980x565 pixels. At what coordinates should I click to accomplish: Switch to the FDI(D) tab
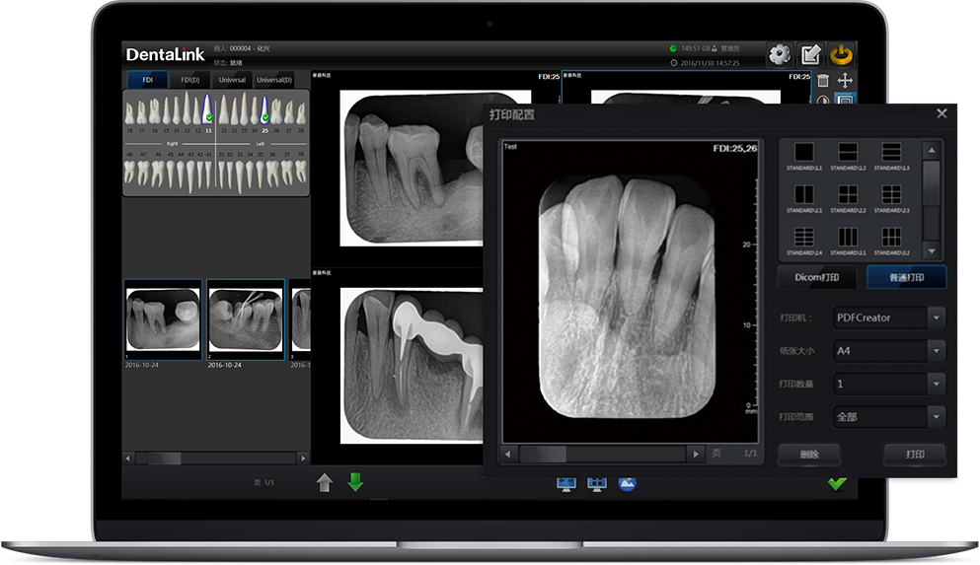(190, 80)
